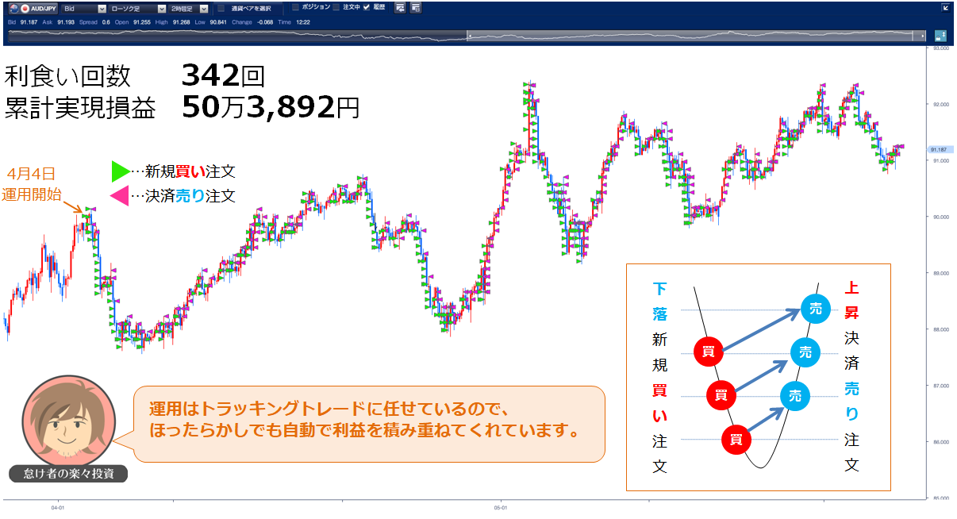Screen dimensions: 957x519
Task: Click the pink settlement-sell triangle in legend
Action: (x=119, y=195)
